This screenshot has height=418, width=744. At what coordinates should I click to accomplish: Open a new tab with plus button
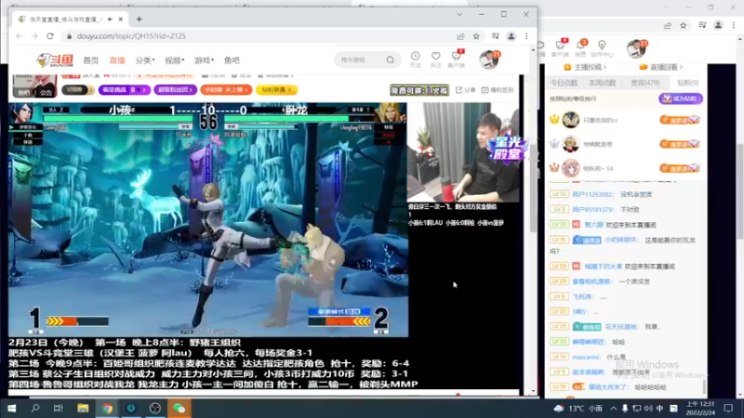(x=139, y=20)
